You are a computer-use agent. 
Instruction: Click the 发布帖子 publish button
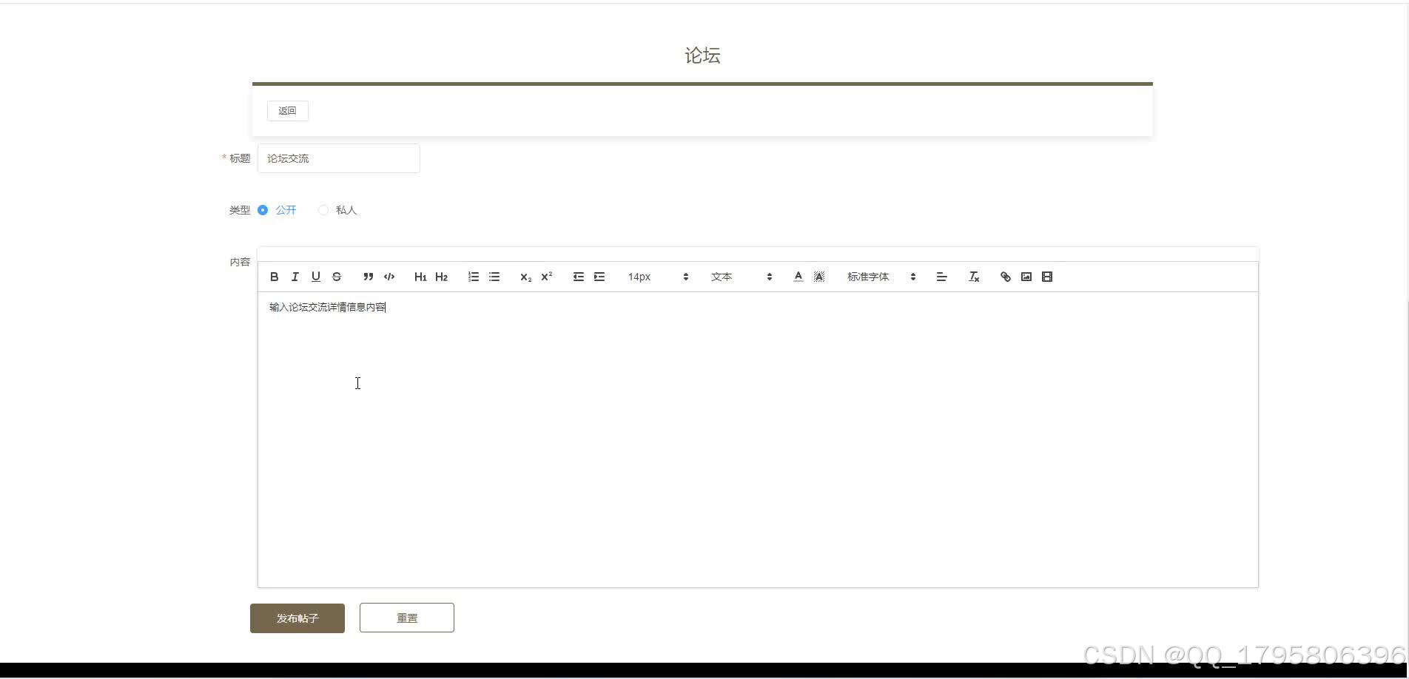click(297, 618)
